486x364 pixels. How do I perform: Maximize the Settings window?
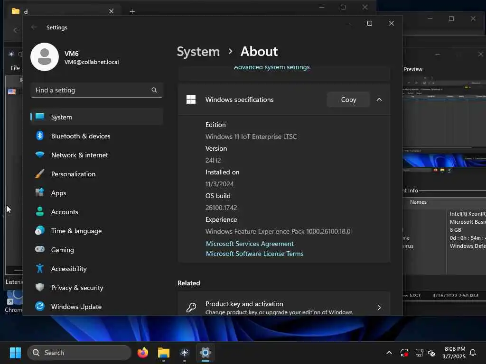coord(369,23)
